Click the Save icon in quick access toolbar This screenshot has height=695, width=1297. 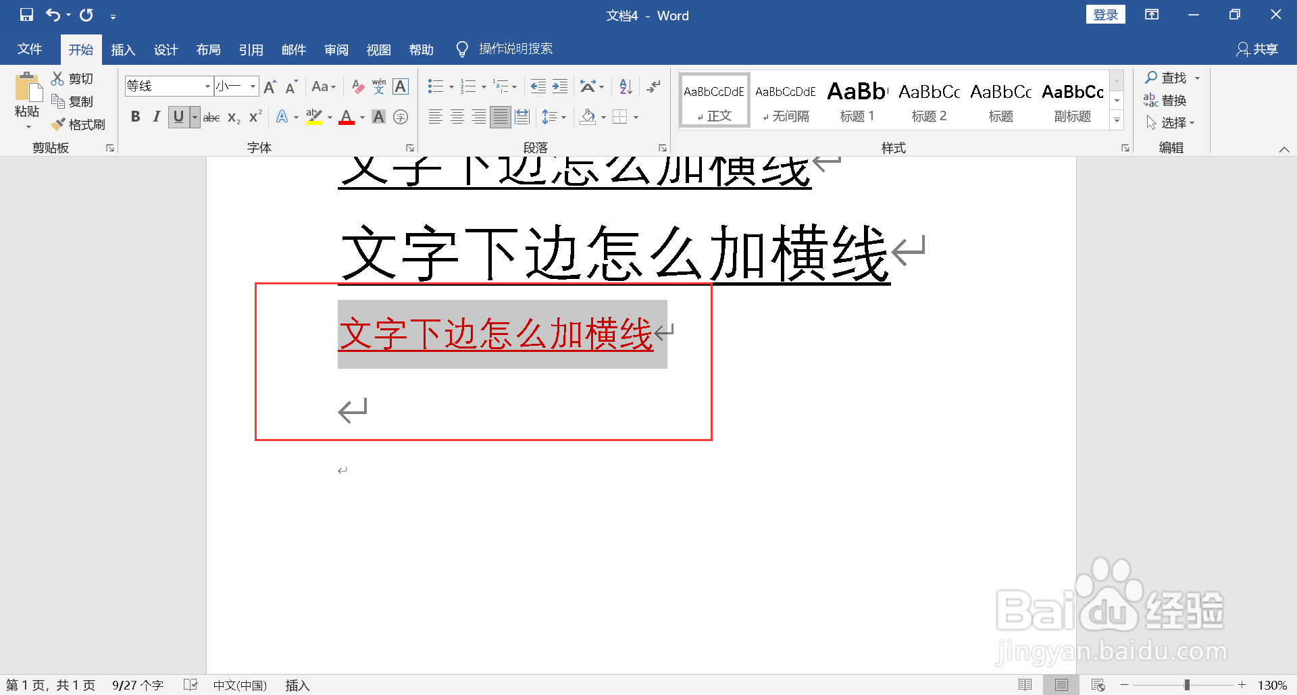tap(26, 15)
